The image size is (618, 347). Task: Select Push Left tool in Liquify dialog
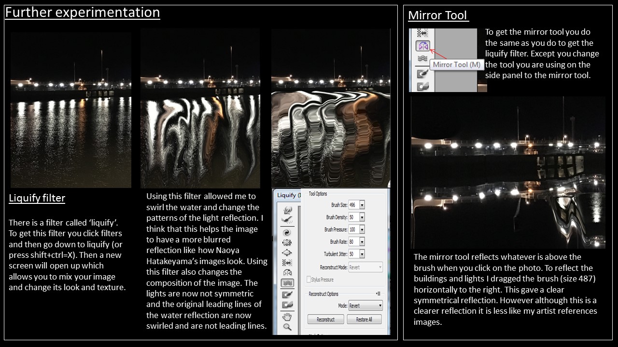point(287,263)
